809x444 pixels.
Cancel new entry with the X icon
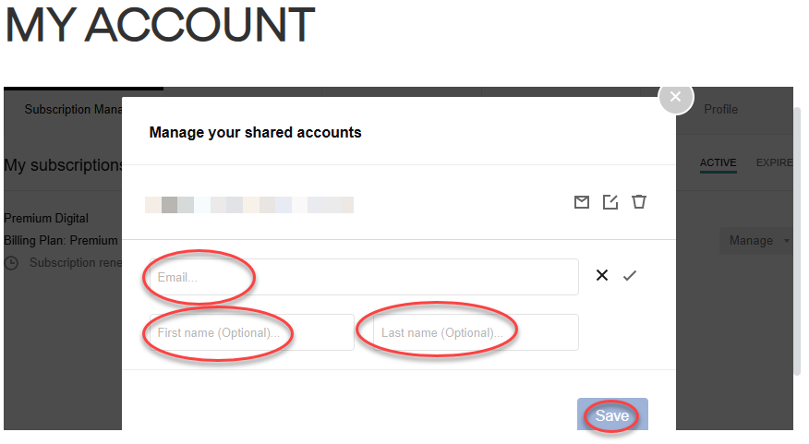coord(602,275)
